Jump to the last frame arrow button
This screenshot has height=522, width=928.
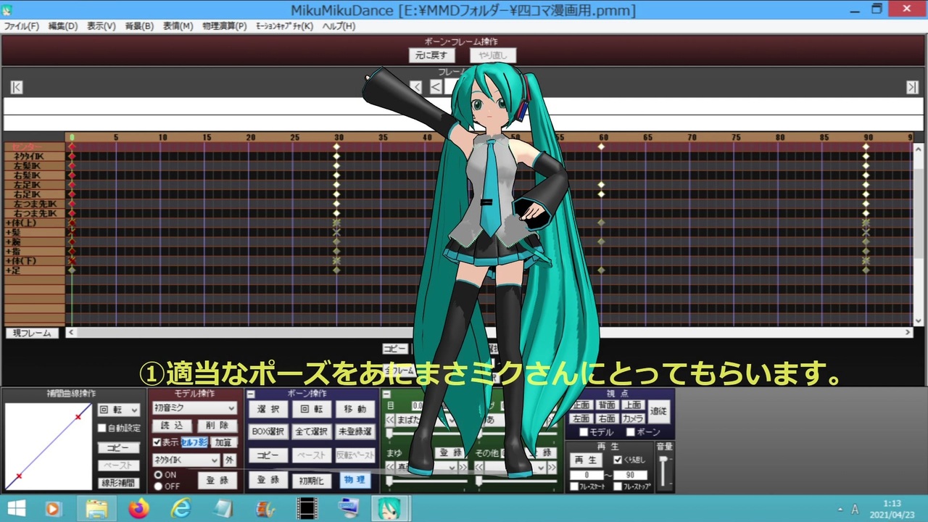[x=912, y=88]
